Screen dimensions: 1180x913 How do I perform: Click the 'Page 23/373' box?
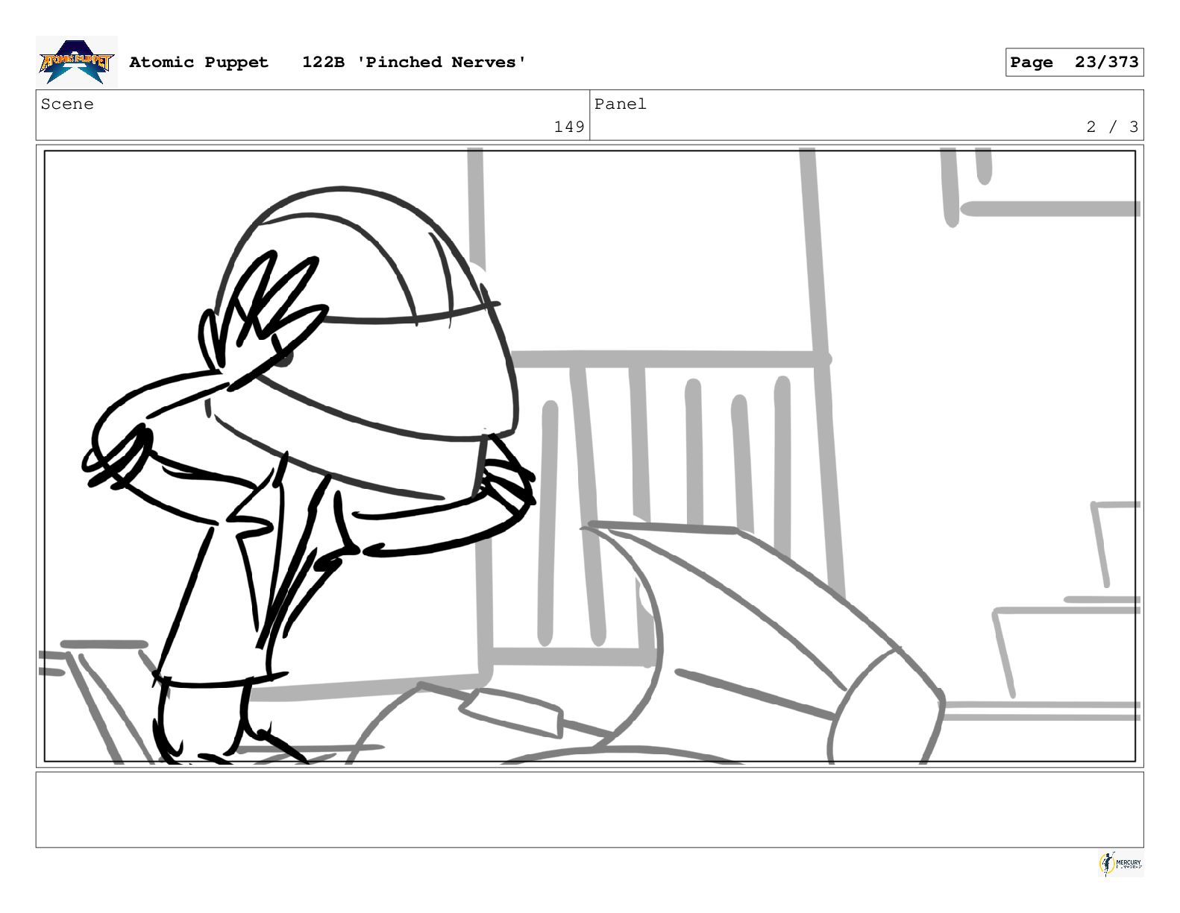[1074, 62]
